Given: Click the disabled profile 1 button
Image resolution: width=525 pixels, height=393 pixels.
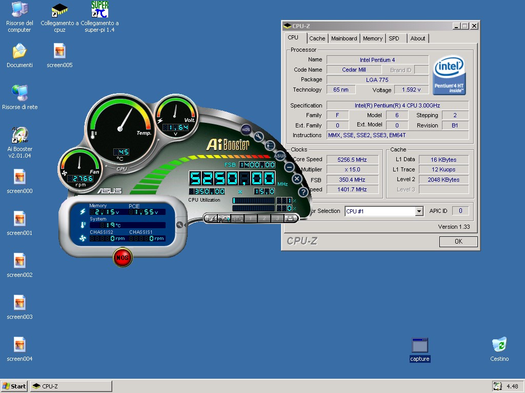Looking at the screenshot, I should click(x=251, y=219).
